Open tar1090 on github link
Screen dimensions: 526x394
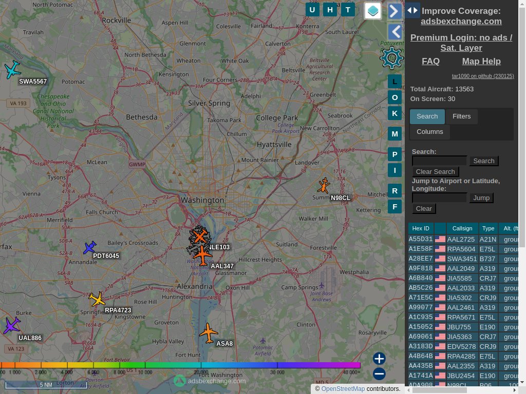point(483,76)
